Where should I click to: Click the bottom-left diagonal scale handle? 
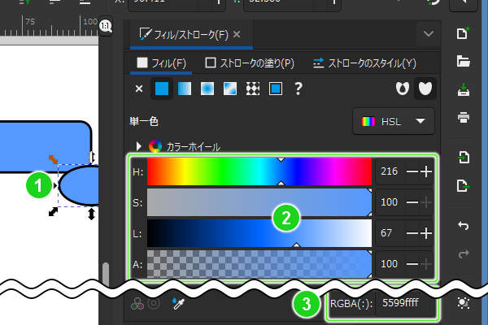(x=53, y=212)
